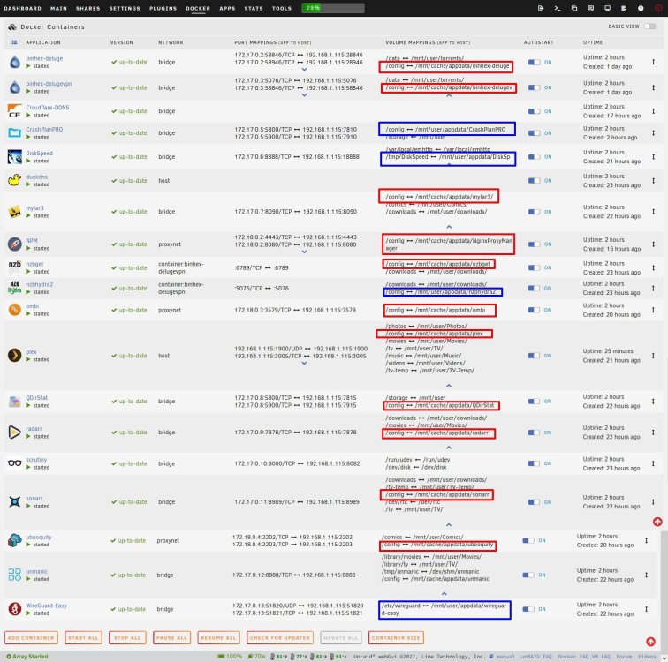The height and width of the screenshot is (662, 668).
Task: Open the Shares tab
Action: click(x=87, y=8)
